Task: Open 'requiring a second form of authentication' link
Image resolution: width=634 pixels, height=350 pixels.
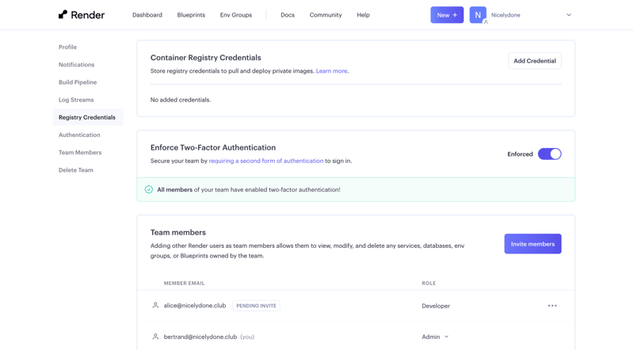Action: [266, 161]
